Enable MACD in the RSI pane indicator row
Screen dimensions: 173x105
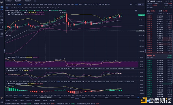pyautogui.click(x=20, y=68)
